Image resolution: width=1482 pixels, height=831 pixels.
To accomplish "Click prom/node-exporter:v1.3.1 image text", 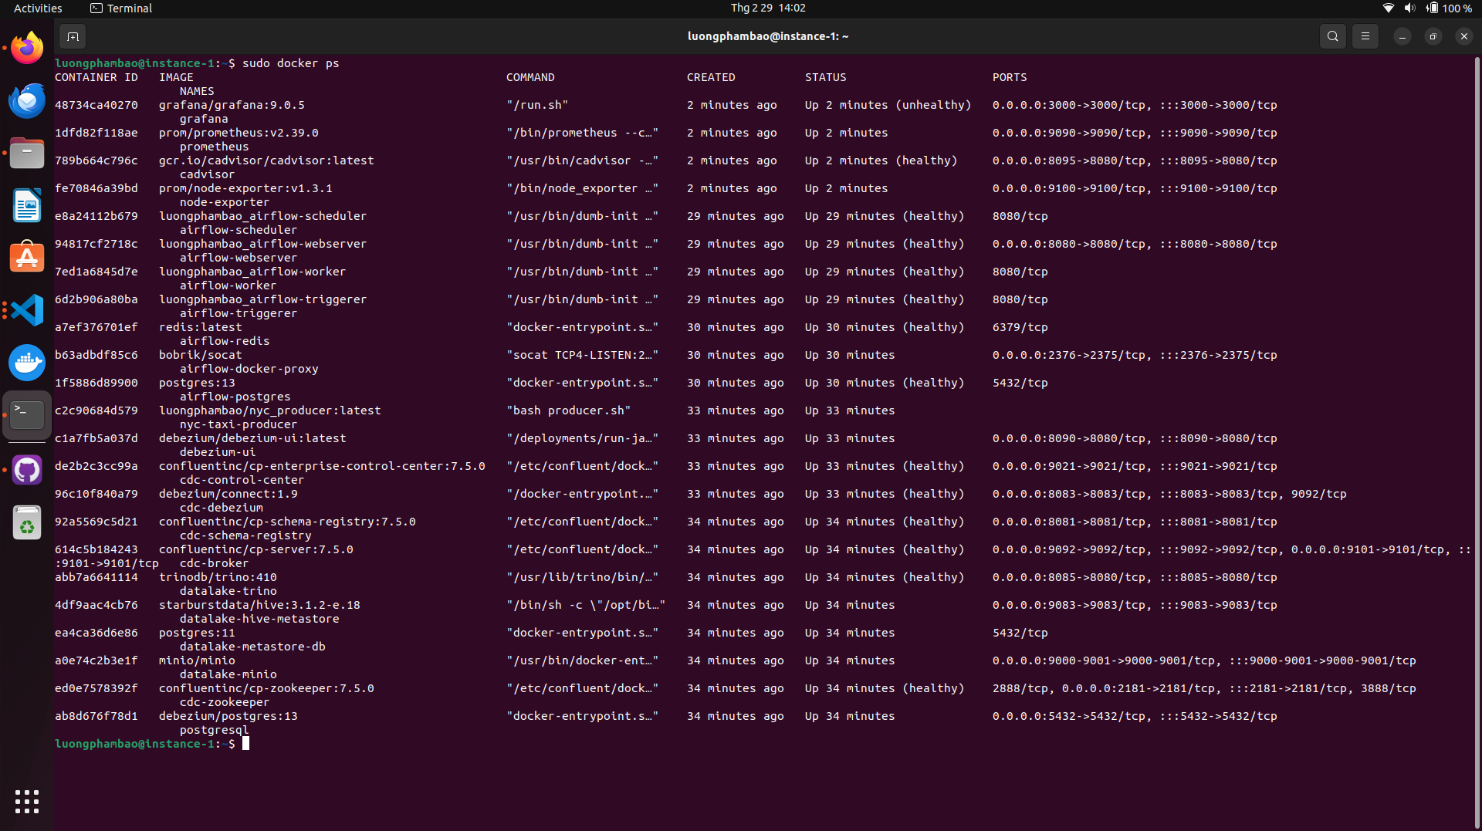I will coord(245,188).
